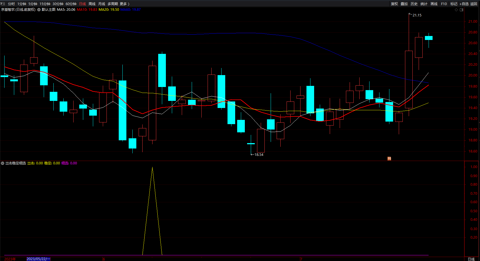Image resolution: width=480 pixels, height=261 pixels.
Task: Select the 15分钟 period tab
Action: [x=45, y=4]
